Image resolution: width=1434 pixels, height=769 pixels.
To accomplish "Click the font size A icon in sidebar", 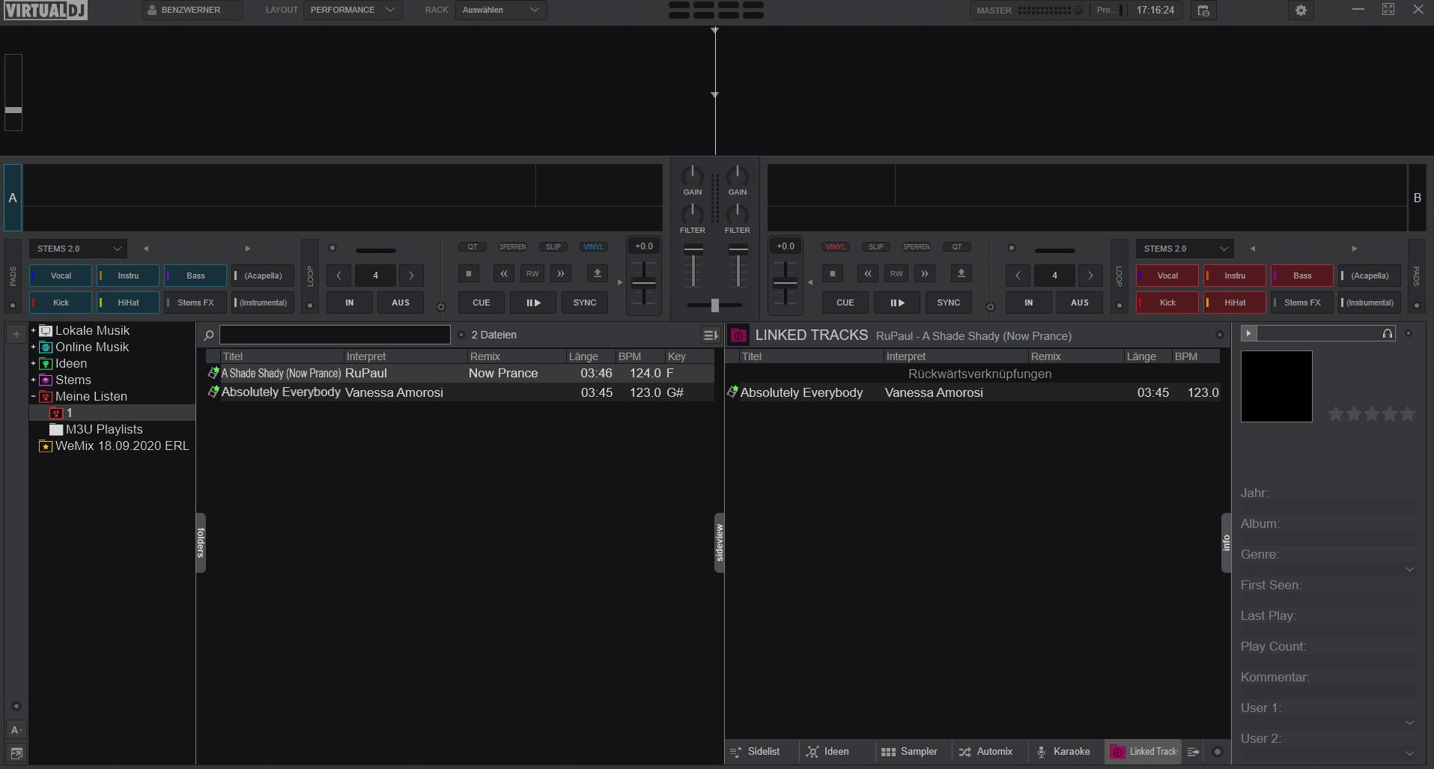I will coord(16,729).
